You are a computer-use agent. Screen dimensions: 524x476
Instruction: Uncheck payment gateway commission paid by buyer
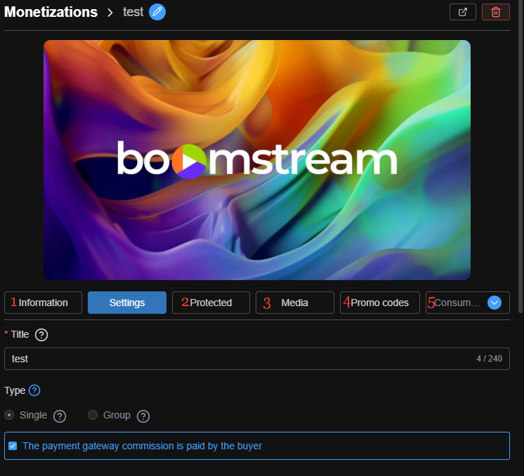coord(13,446)
